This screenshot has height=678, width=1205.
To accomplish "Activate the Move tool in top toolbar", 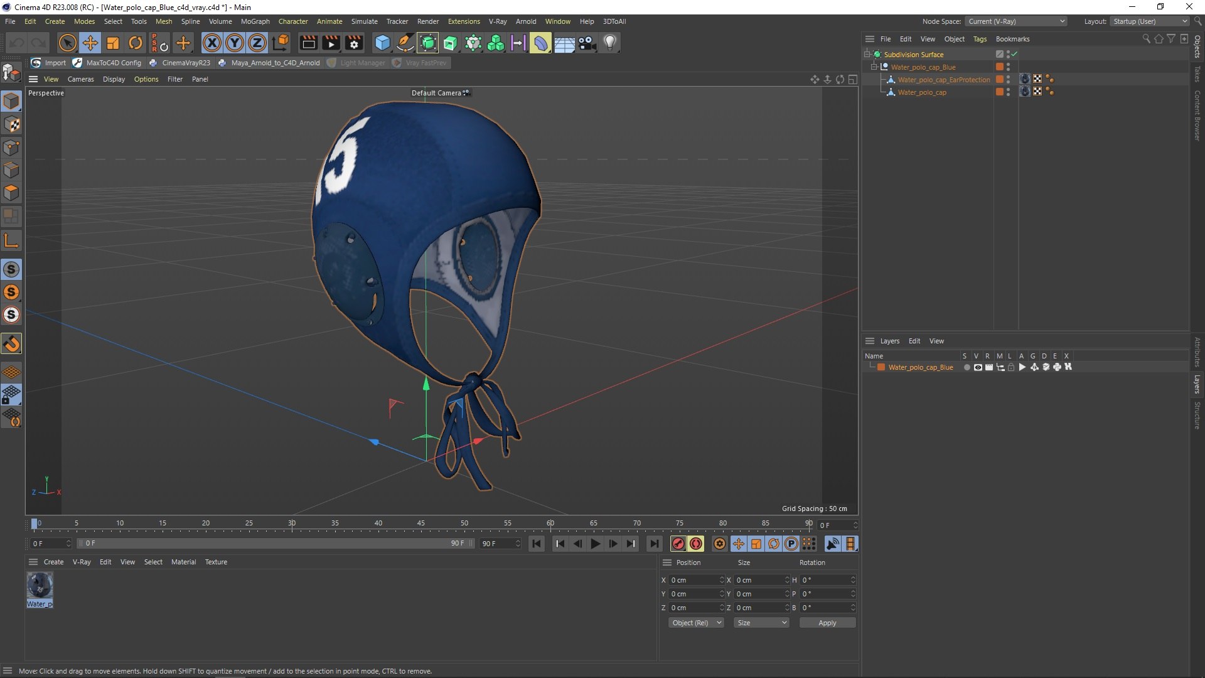I will 90,43.
